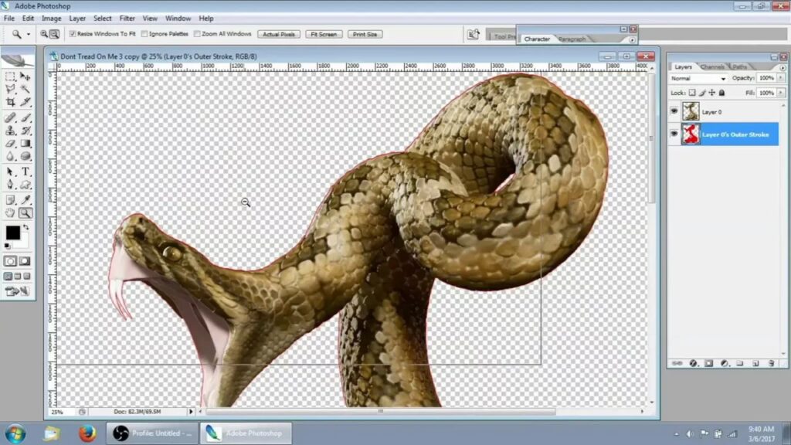The height and width of the screenshot is (445, 791).
Task: Open the Filter menu
Action: [x=127, y=18]
